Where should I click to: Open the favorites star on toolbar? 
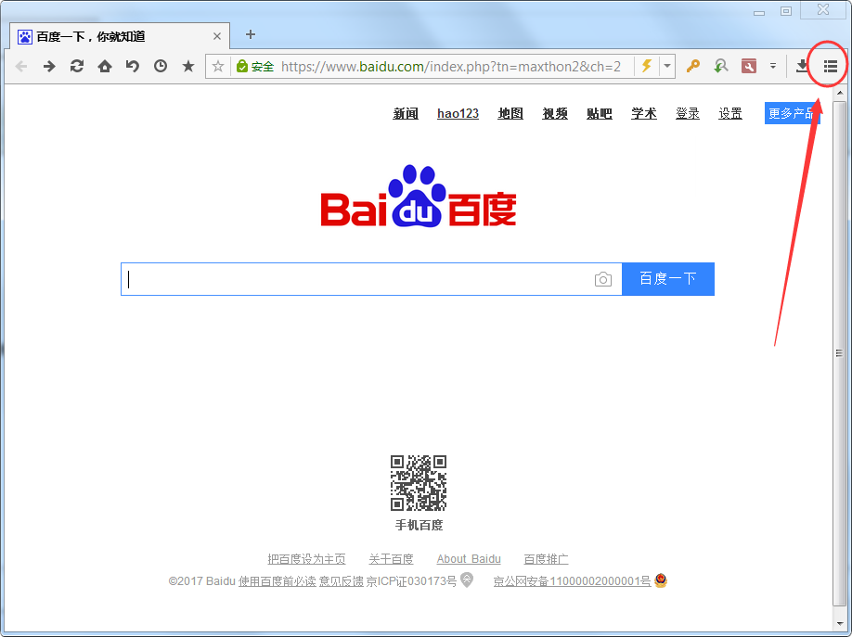187,66
